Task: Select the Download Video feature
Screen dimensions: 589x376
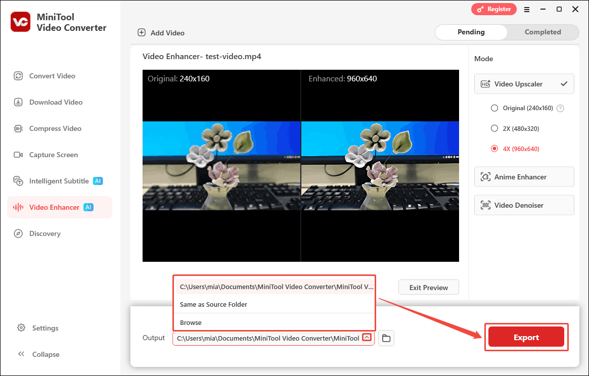Action: tap(54, 102)
